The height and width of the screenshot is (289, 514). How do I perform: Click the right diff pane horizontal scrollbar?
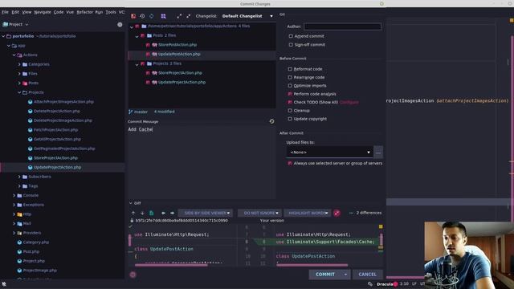[312, 265]
